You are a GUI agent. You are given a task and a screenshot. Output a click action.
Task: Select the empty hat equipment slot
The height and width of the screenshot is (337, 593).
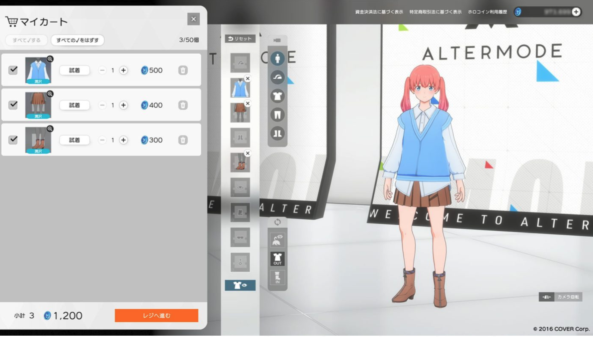pyautogui.click(x=240, y=63)
